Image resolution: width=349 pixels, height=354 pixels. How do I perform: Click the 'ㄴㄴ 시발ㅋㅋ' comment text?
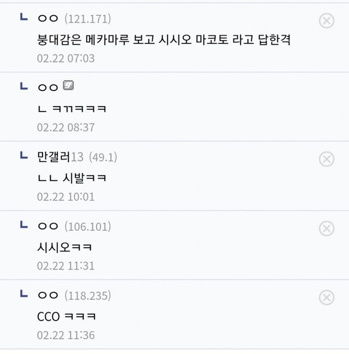point(71,178)
